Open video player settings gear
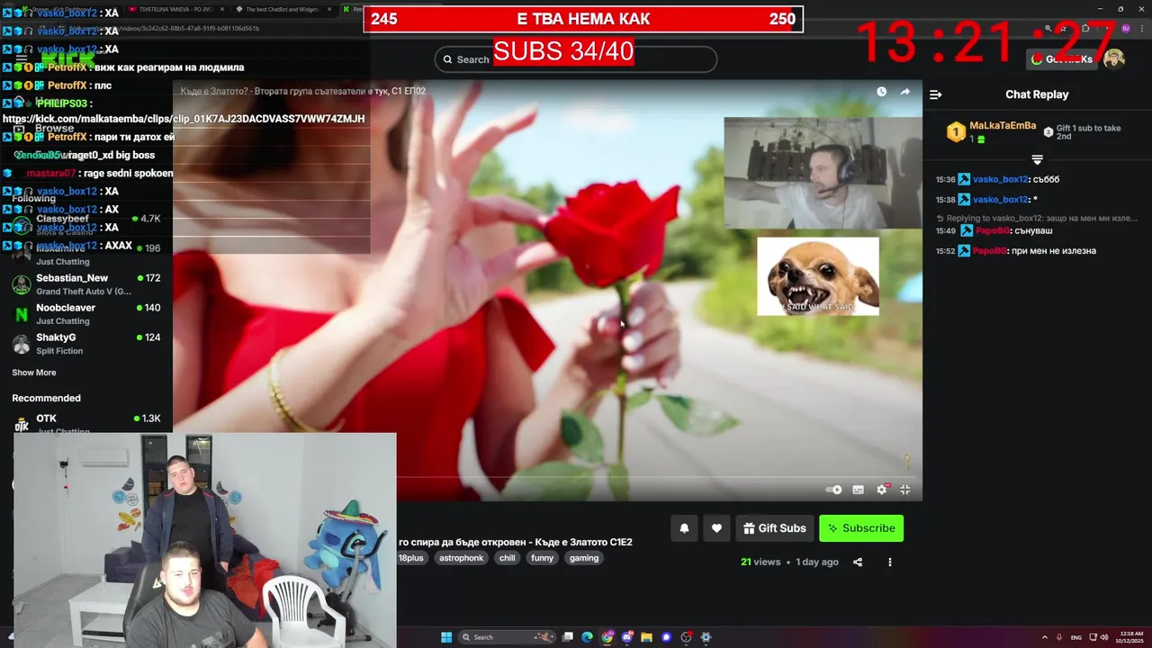Image resolution: width=1152 pixels, height=648 pixels. [x=882, y=490]
